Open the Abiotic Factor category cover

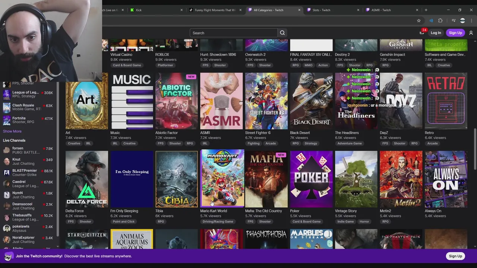177,101
